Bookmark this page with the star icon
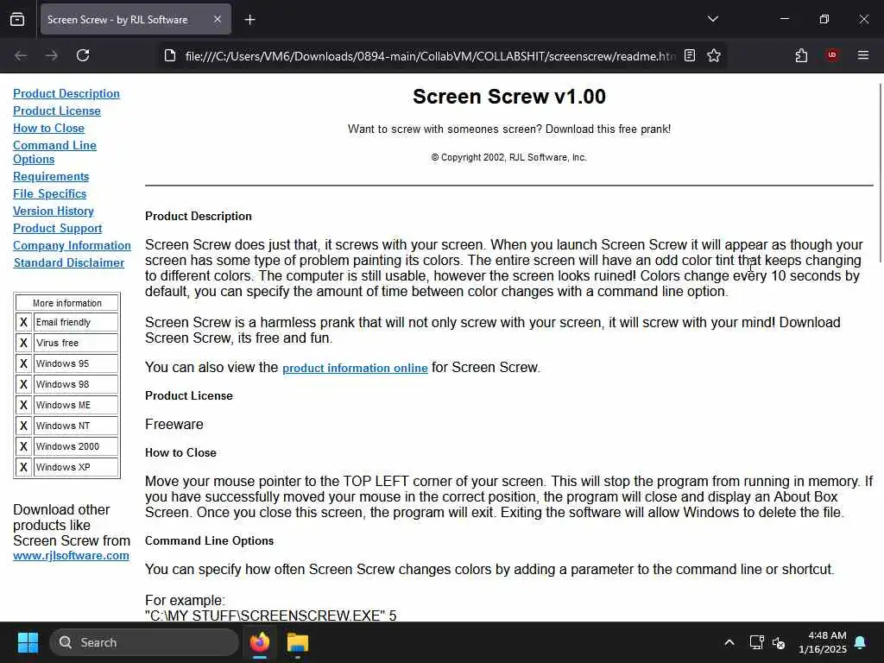 714,55
